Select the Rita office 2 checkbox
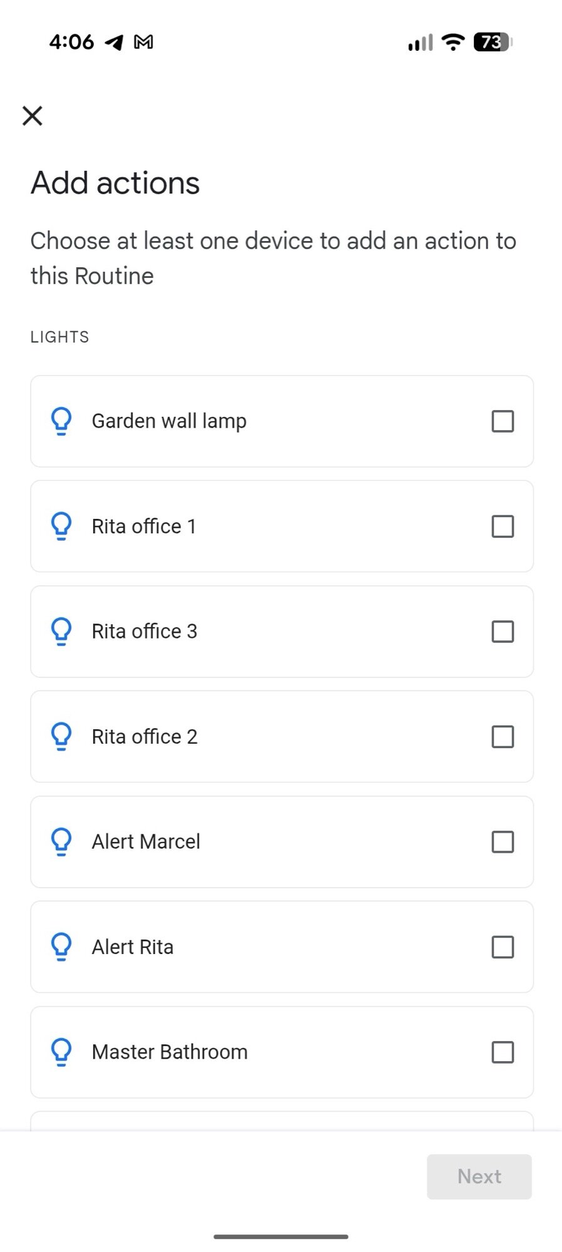Screen dimensions: 562x1252 503,737
